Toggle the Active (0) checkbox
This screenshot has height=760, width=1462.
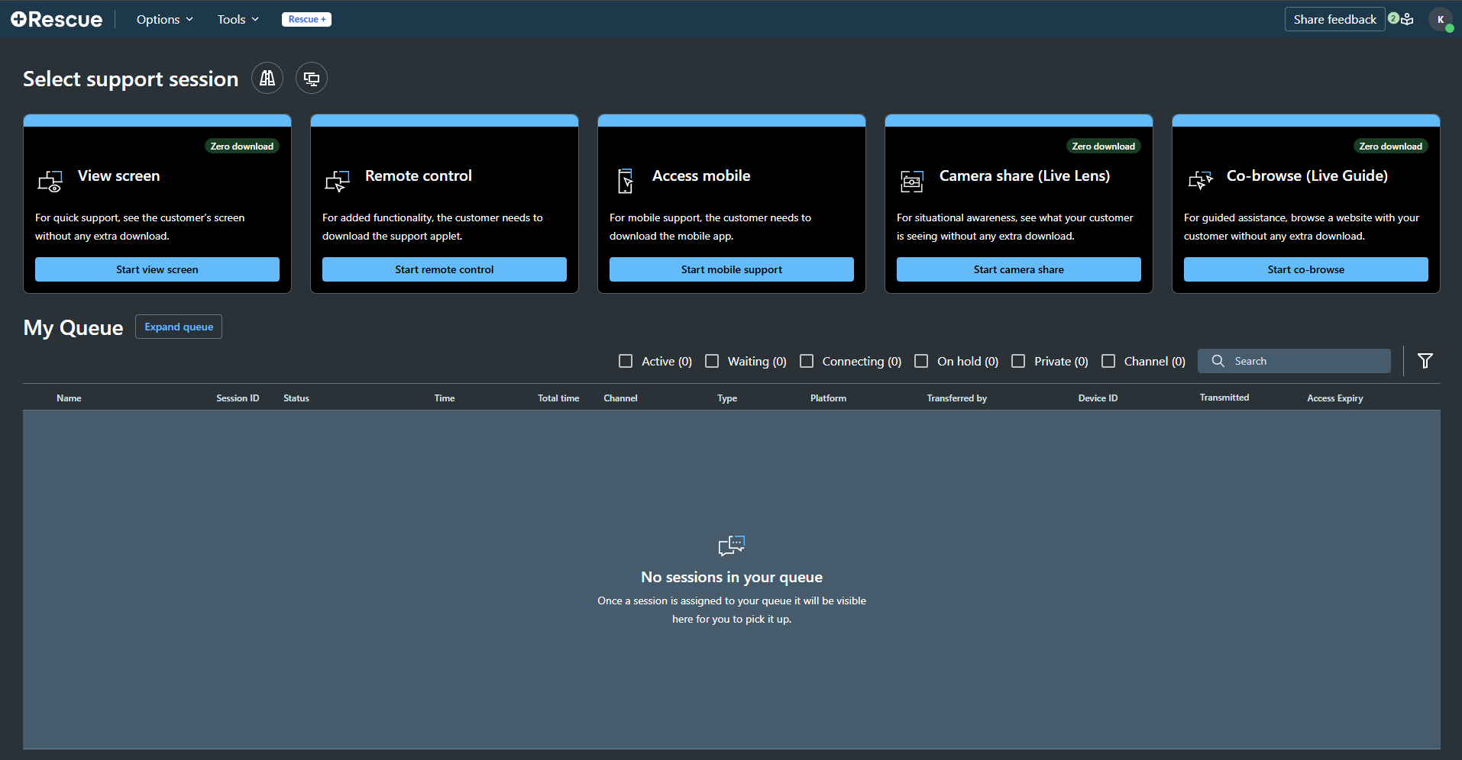point(626,361)
